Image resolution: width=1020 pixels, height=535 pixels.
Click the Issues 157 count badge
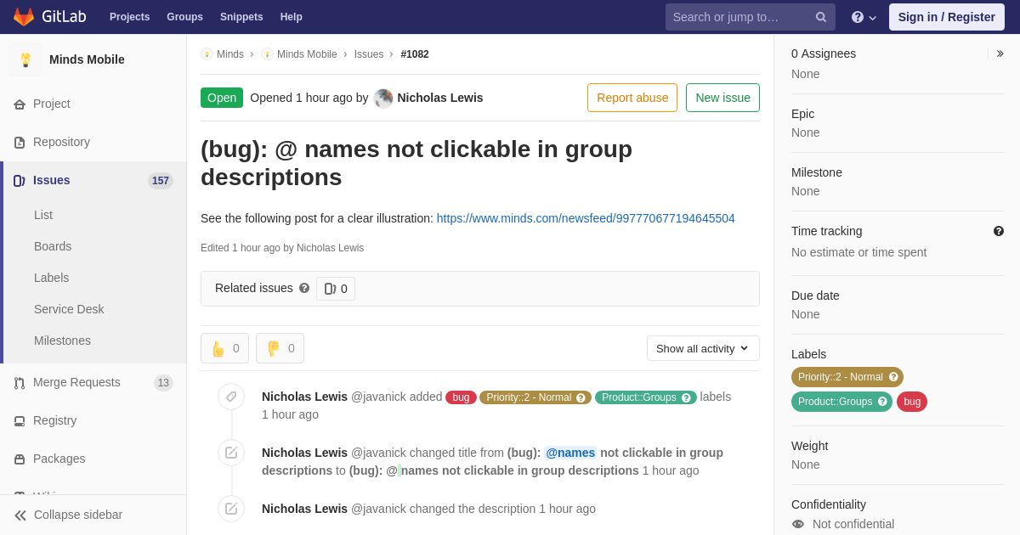161,181
